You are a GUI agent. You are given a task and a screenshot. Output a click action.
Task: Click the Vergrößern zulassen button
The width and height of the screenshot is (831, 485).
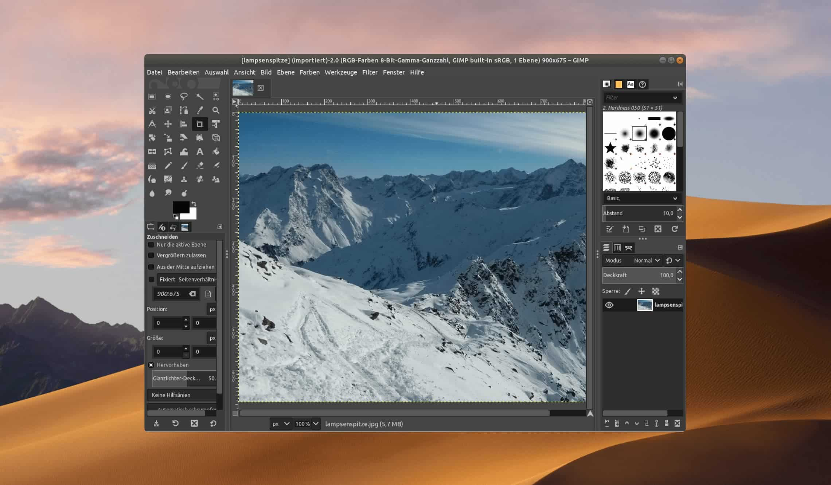[x=151, y=255]
